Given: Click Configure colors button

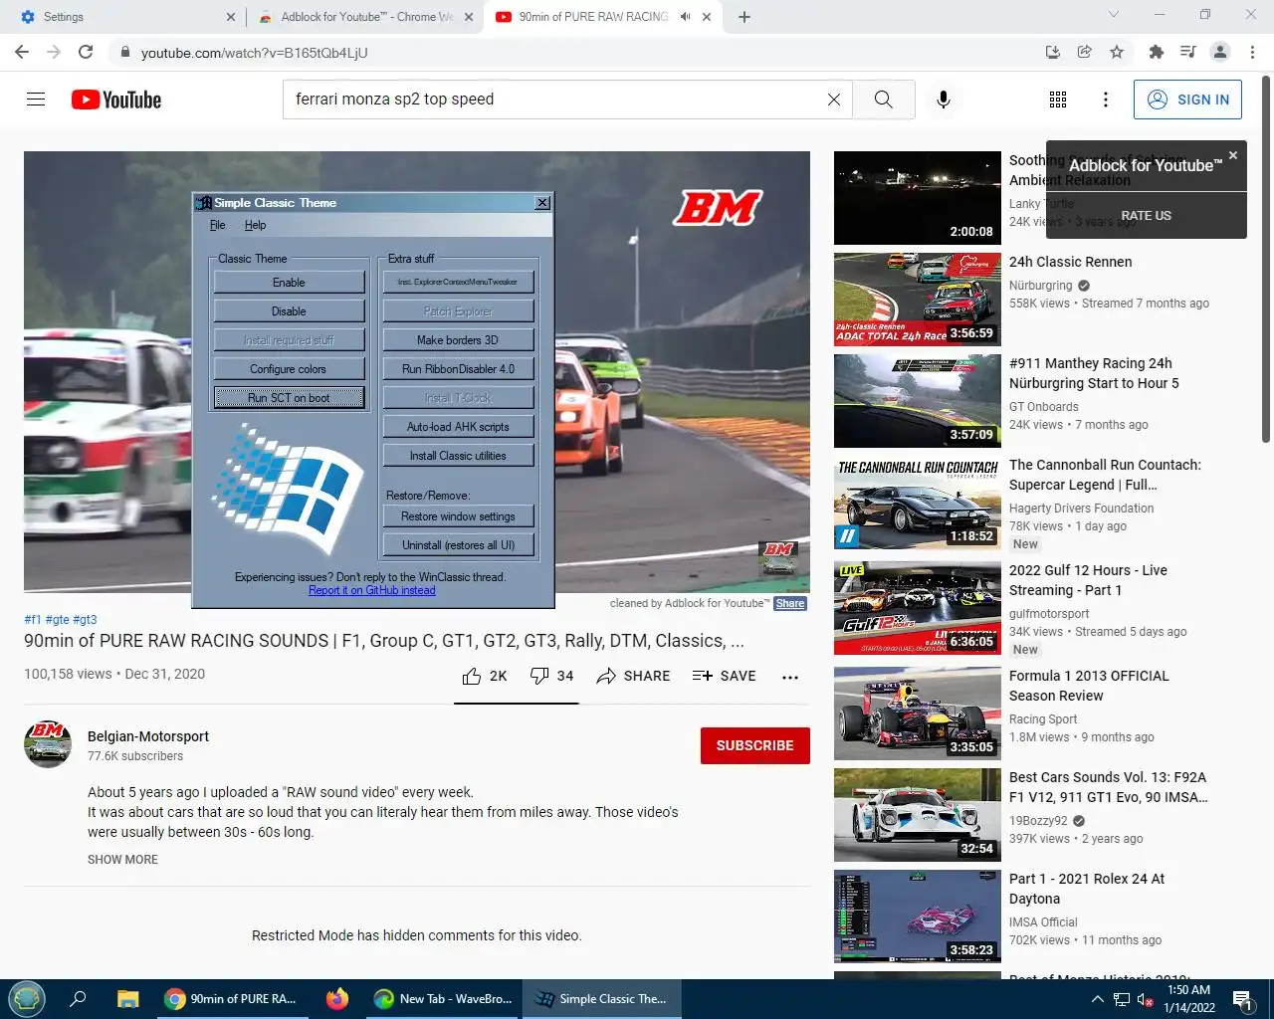Looking at the screenshot, I should coord(289,369).
